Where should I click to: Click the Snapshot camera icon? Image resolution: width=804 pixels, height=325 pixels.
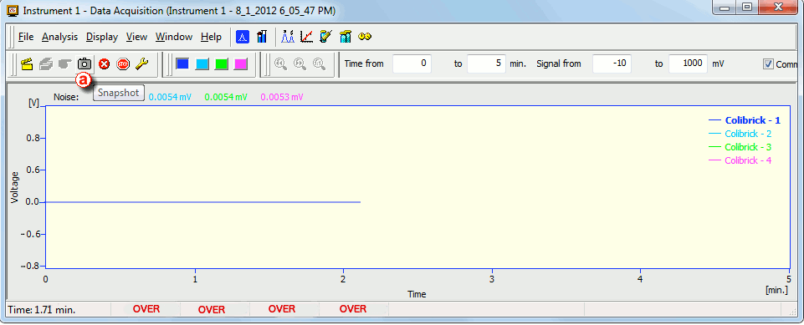point(84,64)
